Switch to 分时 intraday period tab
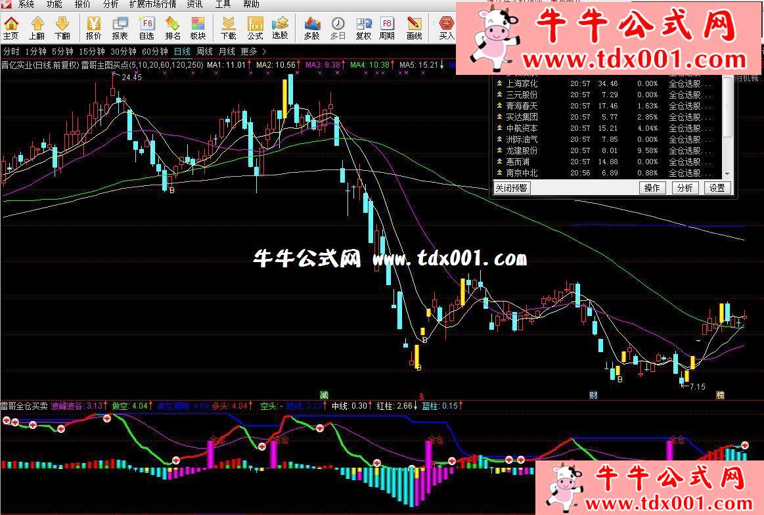Screen dimensions: 764x515 (11, 52)
